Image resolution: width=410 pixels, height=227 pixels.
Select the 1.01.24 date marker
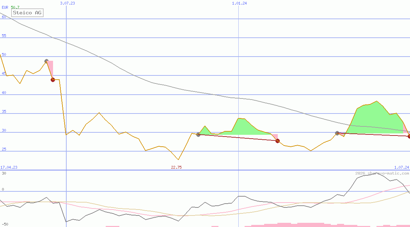point(239,3)
